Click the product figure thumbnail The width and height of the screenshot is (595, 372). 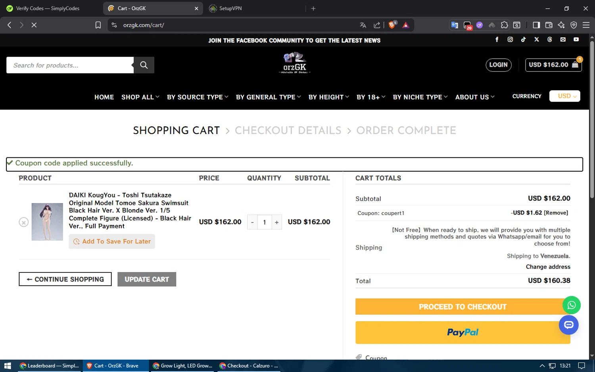tap(47, 222)
